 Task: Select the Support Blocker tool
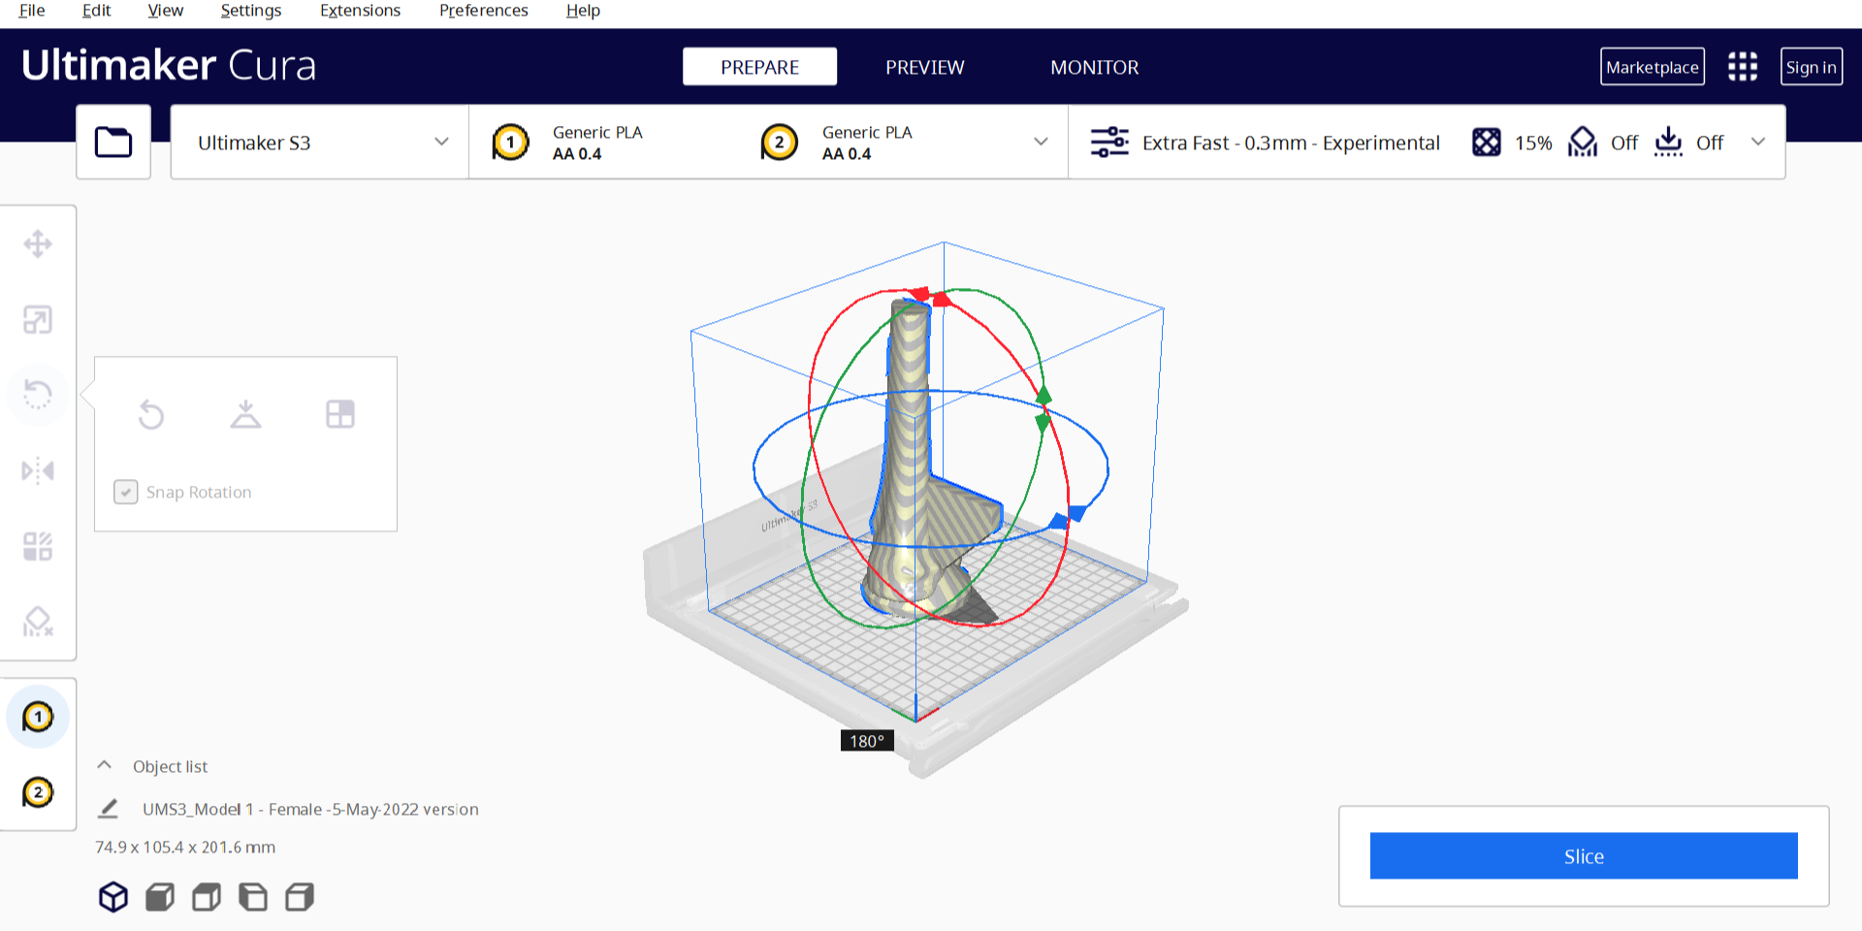point(38,622)
